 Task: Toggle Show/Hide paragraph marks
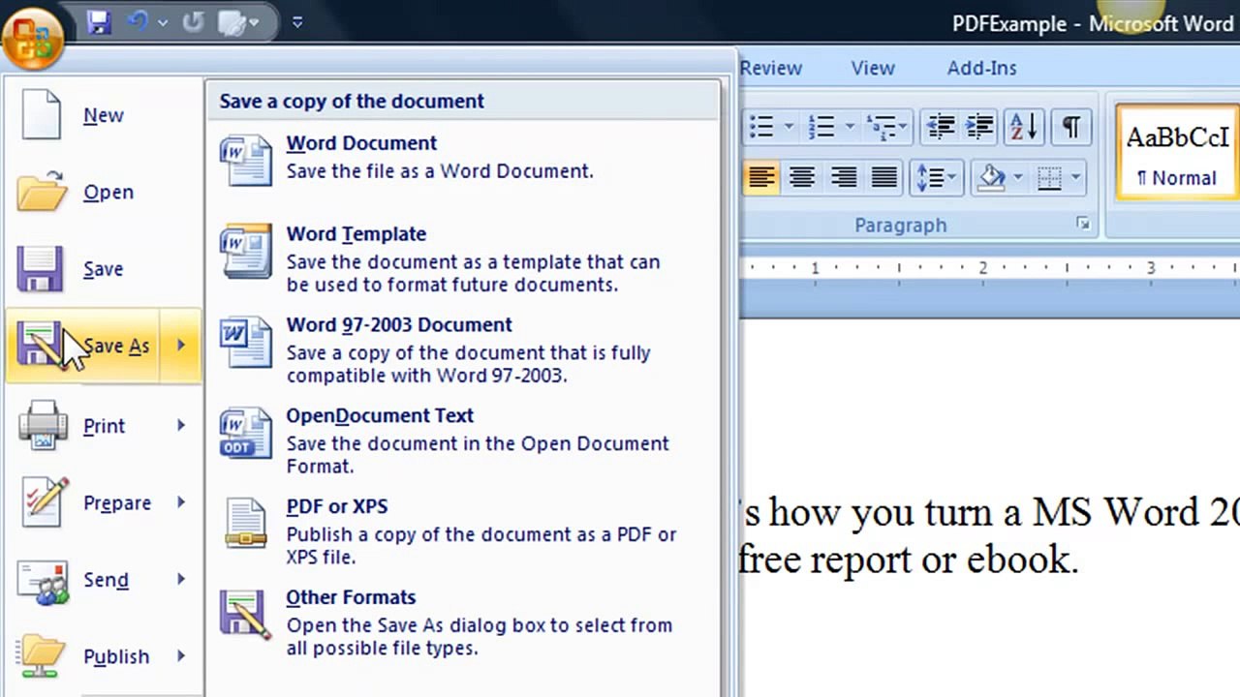pos(1070,127)
